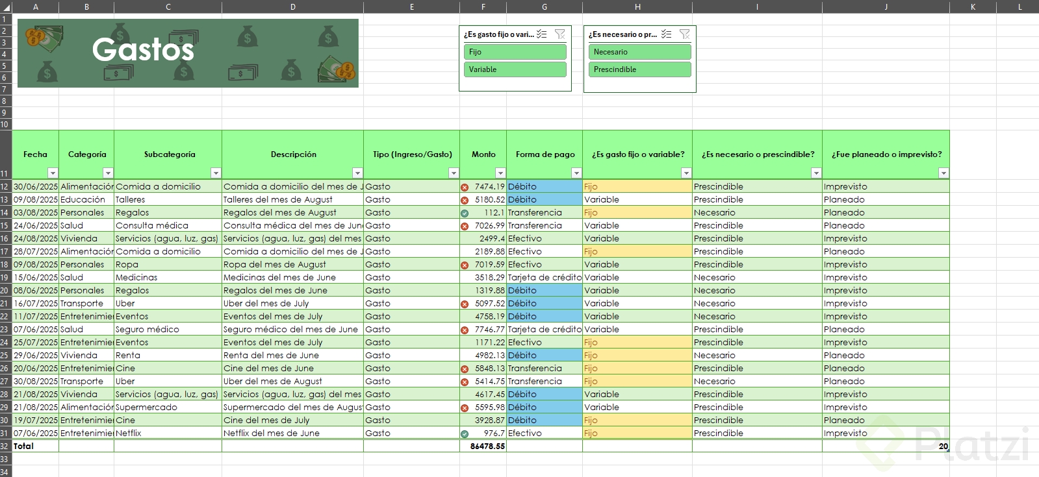Select the Gastos banner image

(x=188, y=53)
